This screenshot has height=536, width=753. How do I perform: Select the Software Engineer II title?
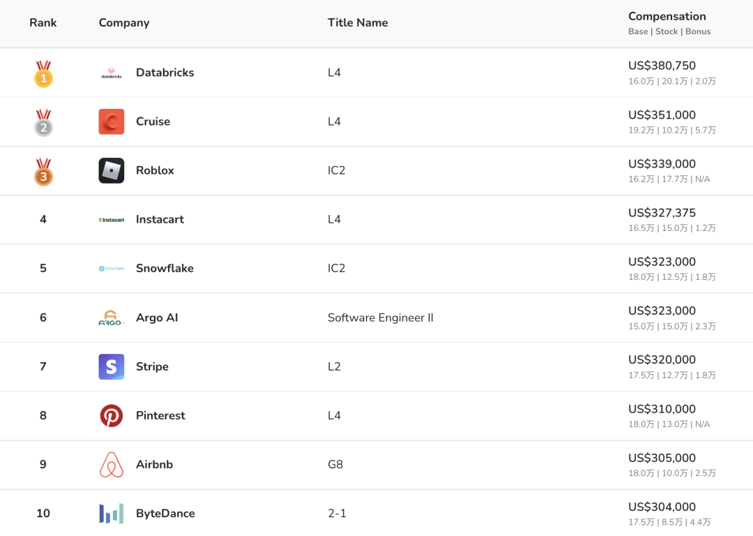coord(380,318)
